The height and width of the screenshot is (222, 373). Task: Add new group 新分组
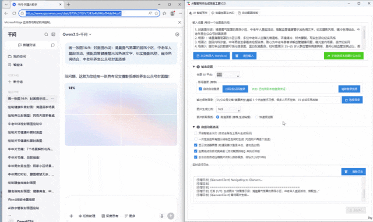pos(16,81)
